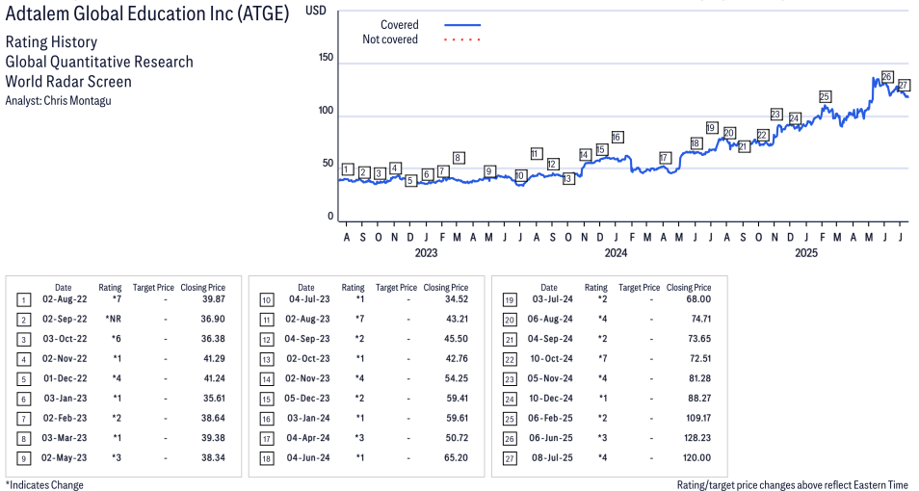Click chart marker 26 at the price peak
This screenshot has width=919, height=491.
click(x=887, y=77)
